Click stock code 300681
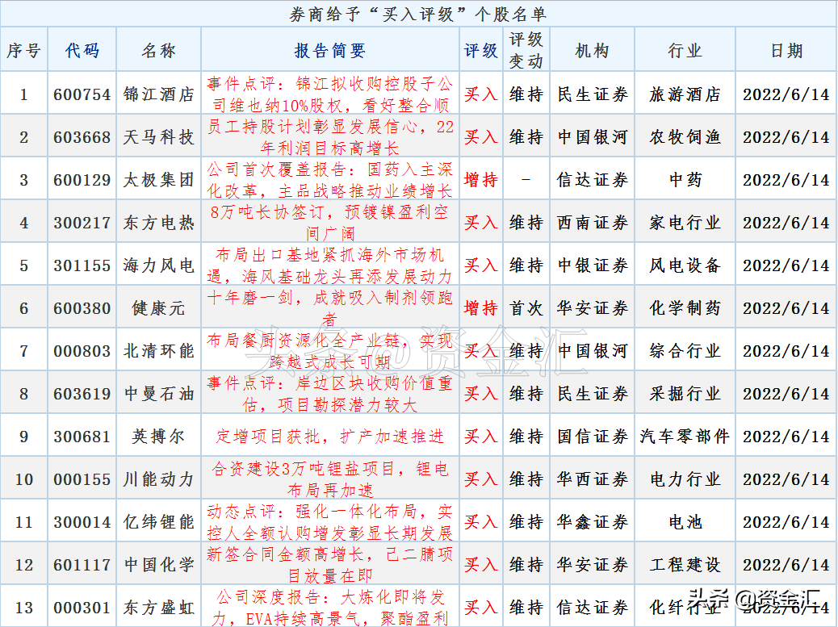The image size is (838, 627). point(82,437)
